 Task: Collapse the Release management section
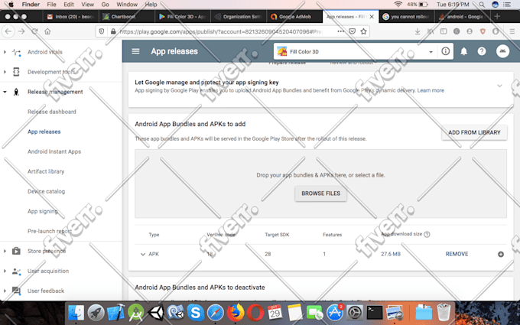click(5, 92)
